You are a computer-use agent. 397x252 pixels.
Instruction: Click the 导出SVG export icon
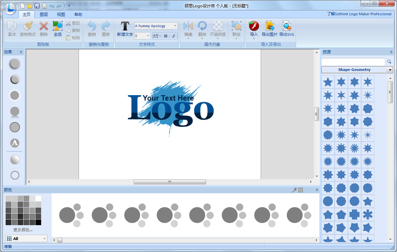click(x=287, y=26)
